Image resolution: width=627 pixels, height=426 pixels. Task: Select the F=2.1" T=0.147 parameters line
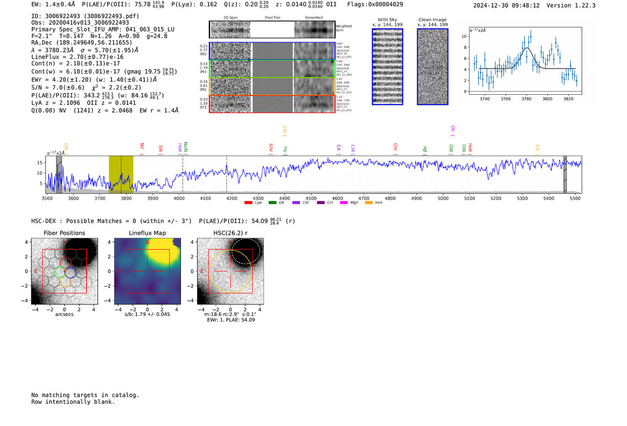[99, 36]
